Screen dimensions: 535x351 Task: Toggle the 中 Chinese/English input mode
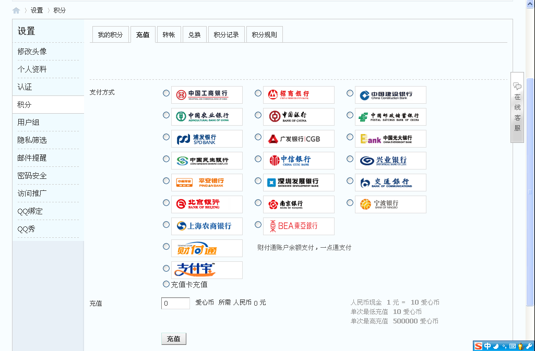pos(487,346)
